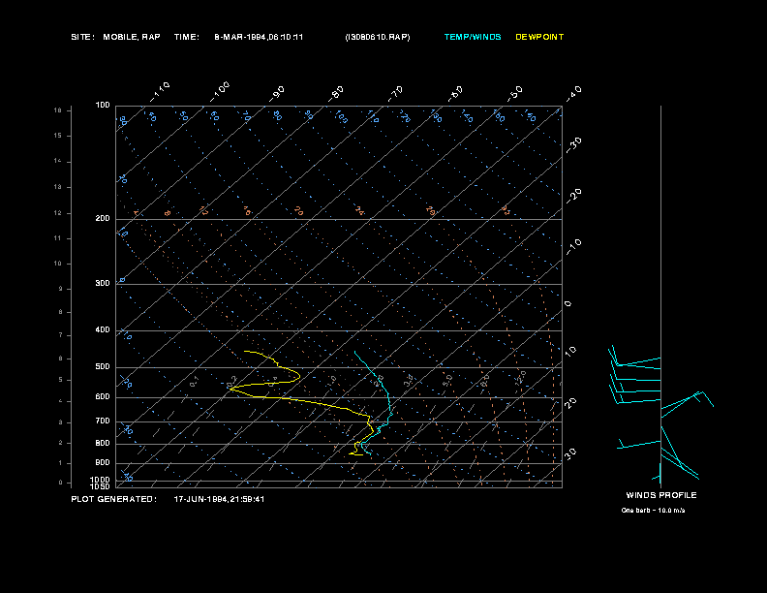This screenshot has height=593, width=767.
Task: Click the cyan "TEMP/WINDS" legend label
Action: click(x=473, y=37)
